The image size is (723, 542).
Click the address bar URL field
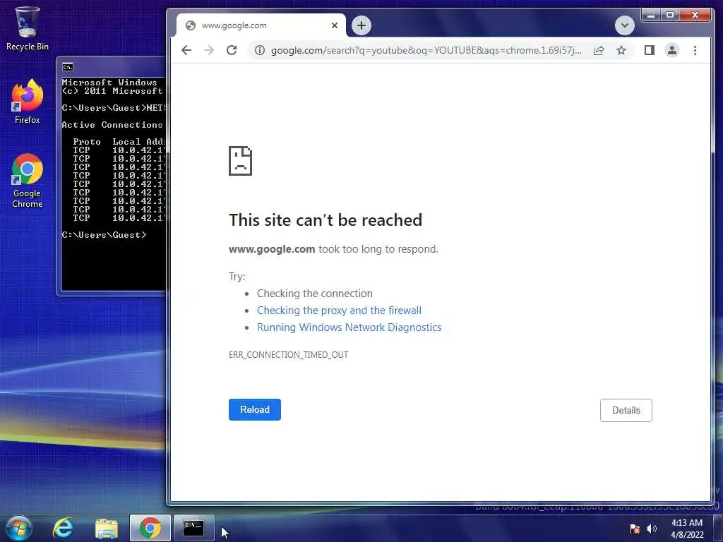(426, 50)
